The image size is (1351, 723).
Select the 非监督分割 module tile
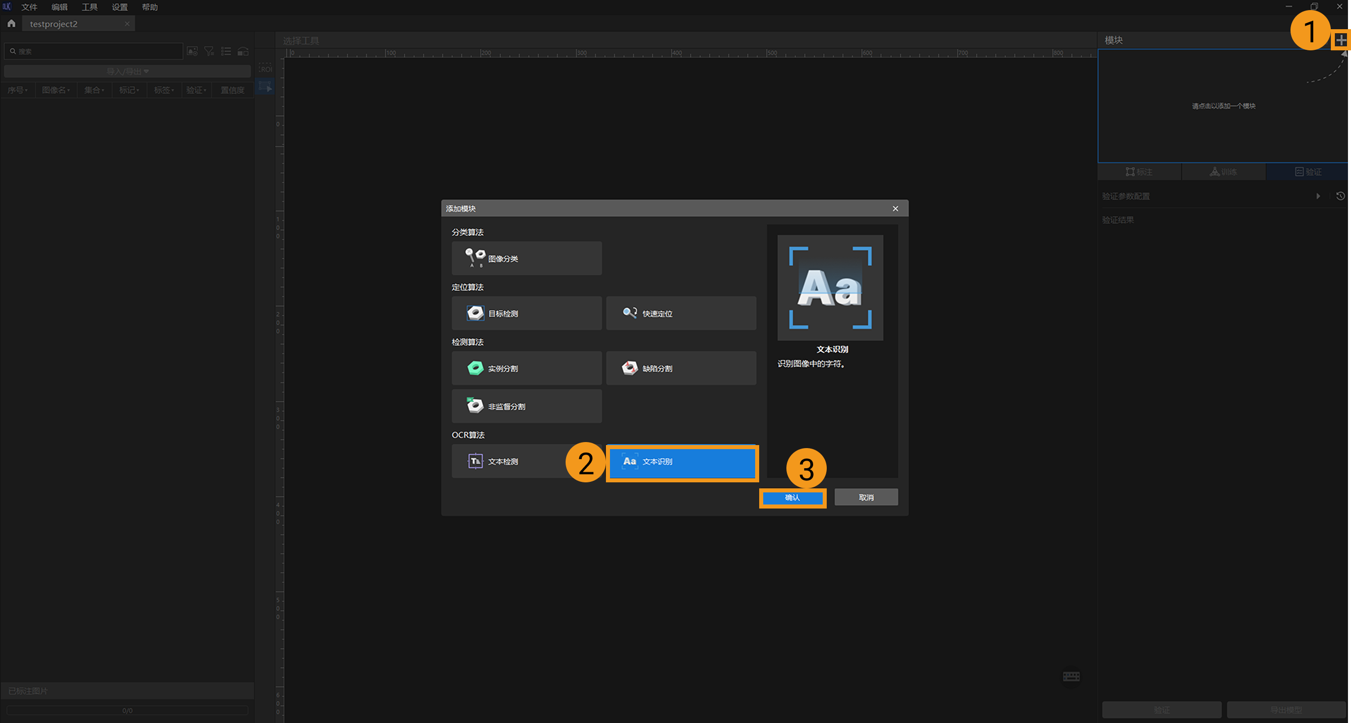point(526,406)
